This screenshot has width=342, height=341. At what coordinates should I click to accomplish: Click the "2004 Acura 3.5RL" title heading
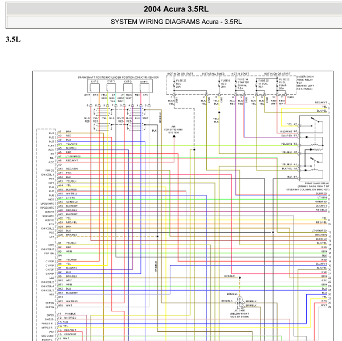point(176,9)
